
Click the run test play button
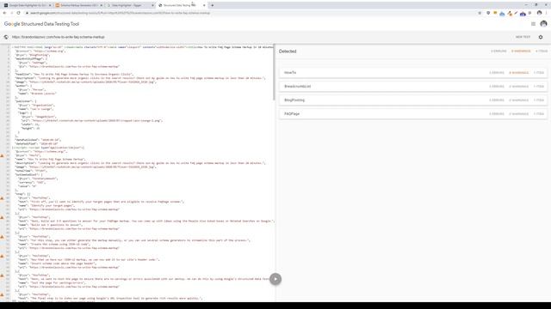pos(275,279)
